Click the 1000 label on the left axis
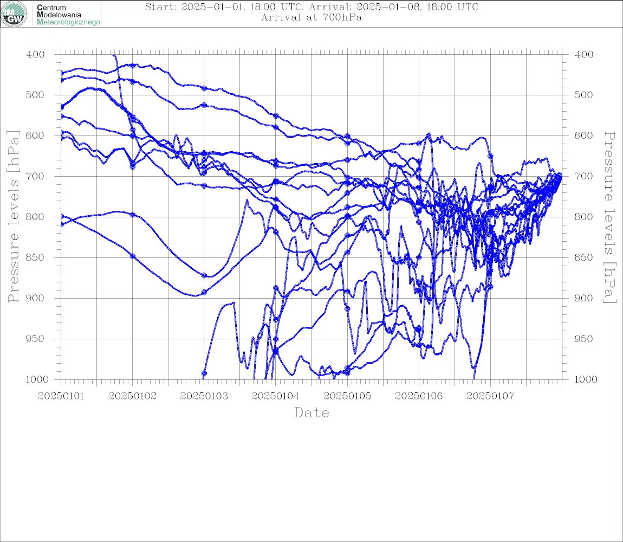The width and height of the screenshot is (623, 542). click(37, 379)
